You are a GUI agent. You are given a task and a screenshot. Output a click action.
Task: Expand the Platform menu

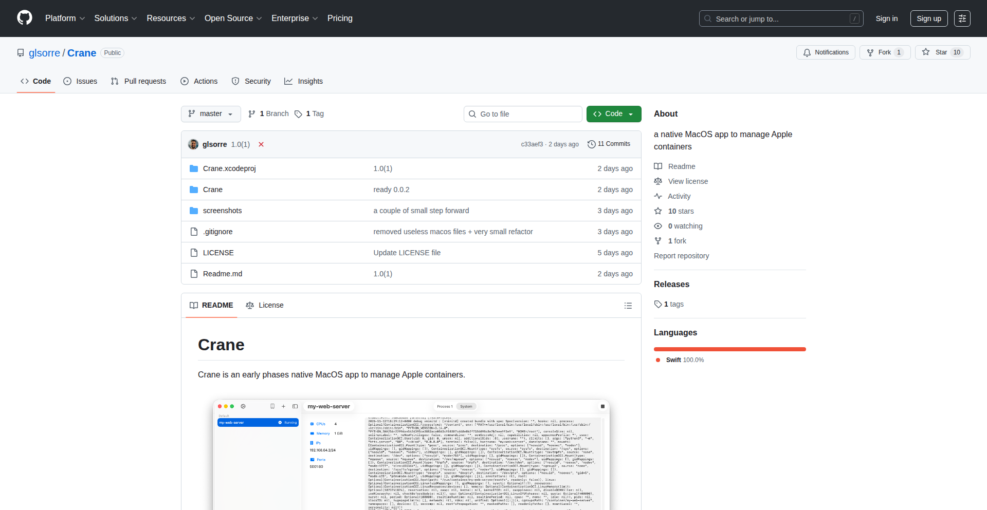click(65, 18)
